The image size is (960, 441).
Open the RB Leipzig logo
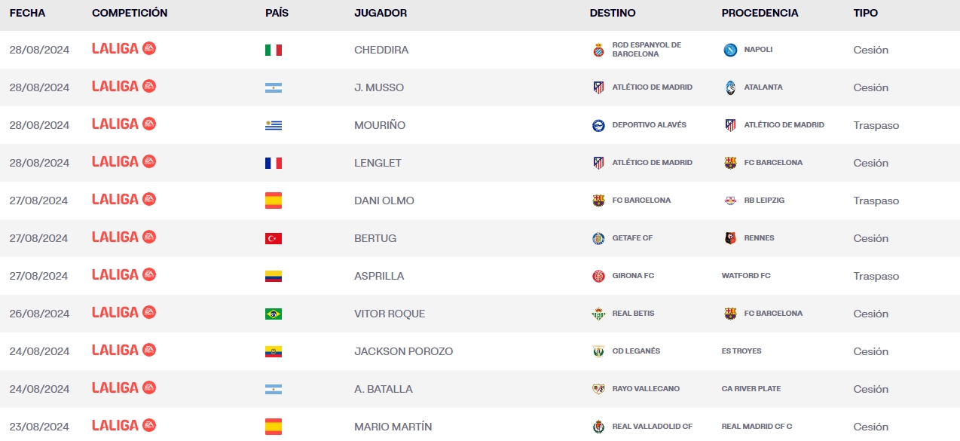tap(729, 201)
